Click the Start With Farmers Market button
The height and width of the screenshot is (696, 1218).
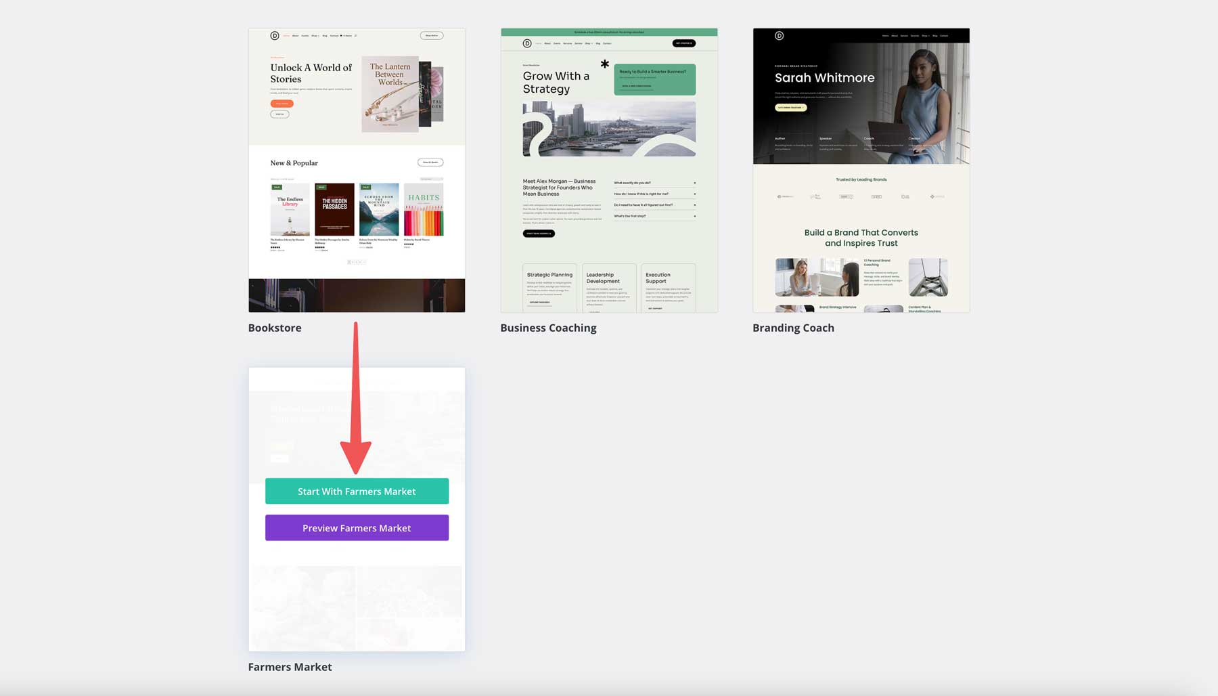pyautogui.click(x=357, y=491)
